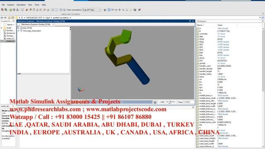This screenshot has width=265, height=149.
Task: Open the Tools menu
Action: click(37, 5)
